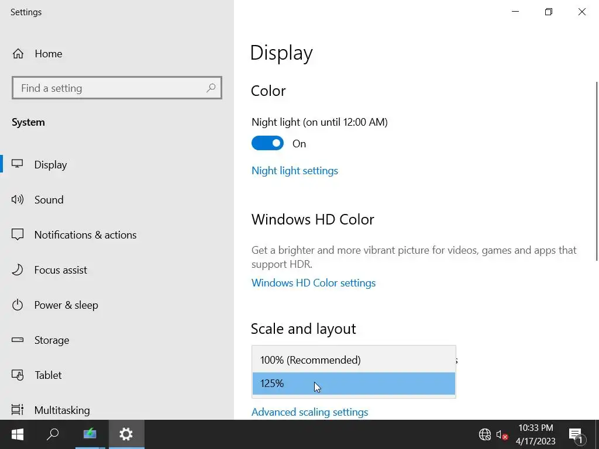Image resolution: width=599 pixels, height=449 pixels.
Task: Click the Show desktop sliver at taskbar end
Action: coord(597,434)
